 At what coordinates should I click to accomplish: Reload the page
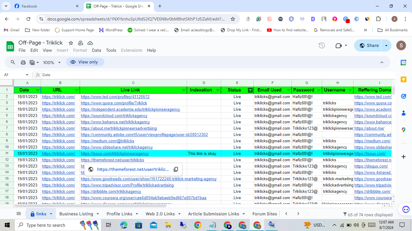pyautogui.click(x=28, y=19)
